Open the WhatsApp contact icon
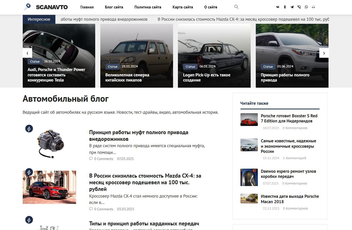 (x=306, y=7)
